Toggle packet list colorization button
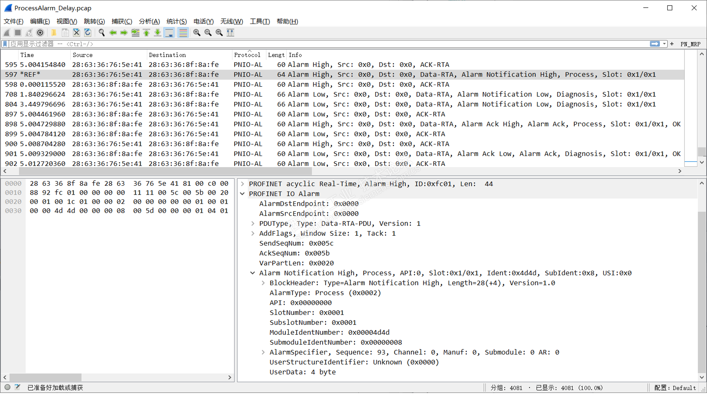This screenshot has width=707, height=394. coord(183,33)
